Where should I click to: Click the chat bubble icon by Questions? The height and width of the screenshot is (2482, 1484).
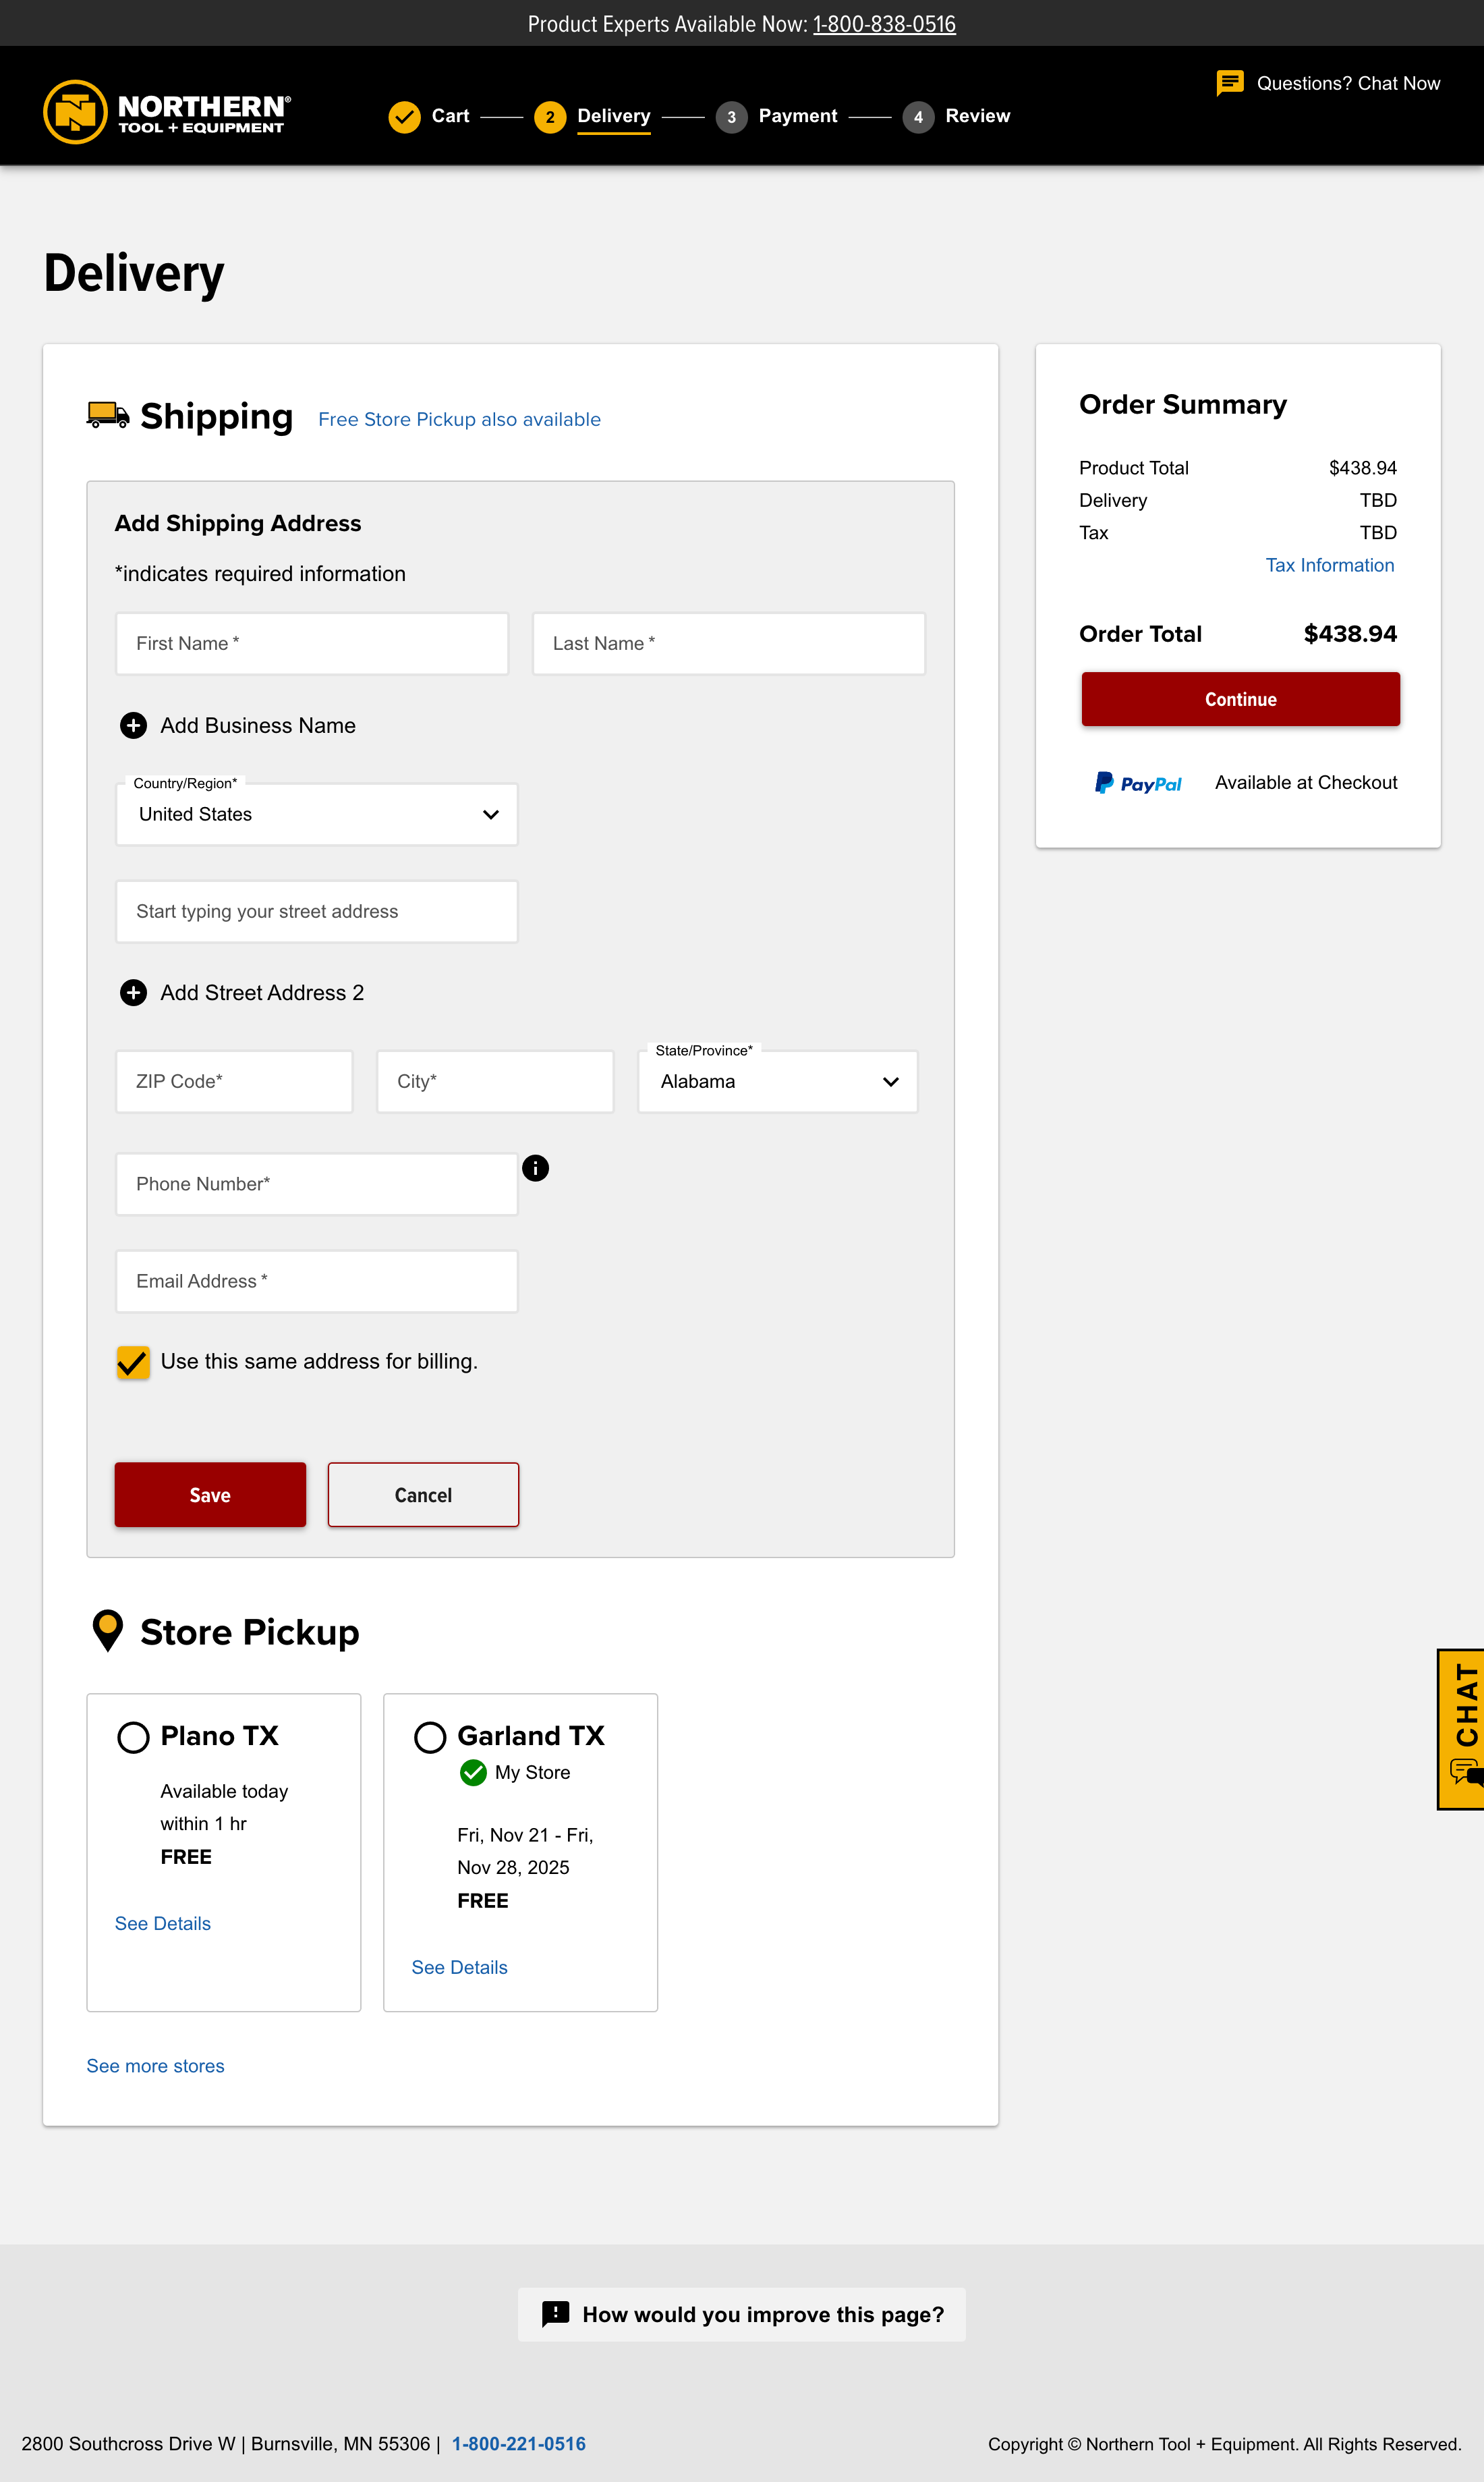1229,83
